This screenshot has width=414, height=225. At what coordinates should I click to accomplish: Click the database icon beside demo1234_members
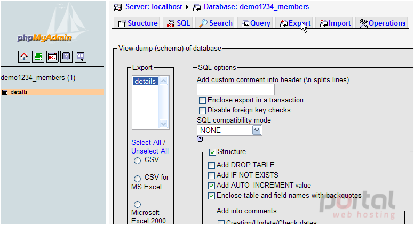coord(197,7)
